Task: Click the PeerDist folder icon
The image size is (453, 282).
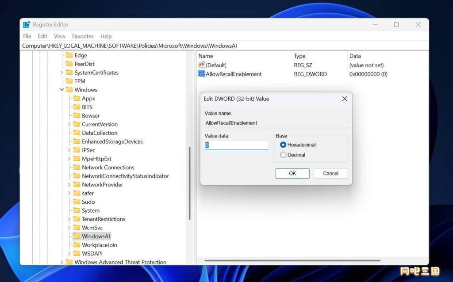Action: [x=69, y=64]
